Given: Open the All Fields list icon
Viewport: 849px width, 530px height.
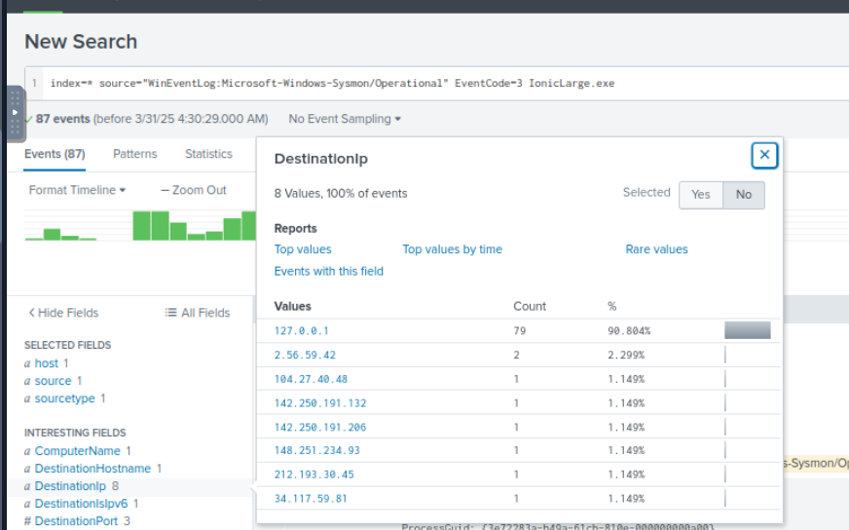Looking at the screenshot, I should pos(171,313).
